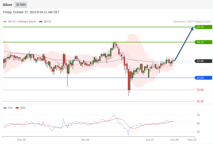This screenshot has width=213, height=144.
Task: Click the RSI 30 level label
Action: (x=198, y=132)
